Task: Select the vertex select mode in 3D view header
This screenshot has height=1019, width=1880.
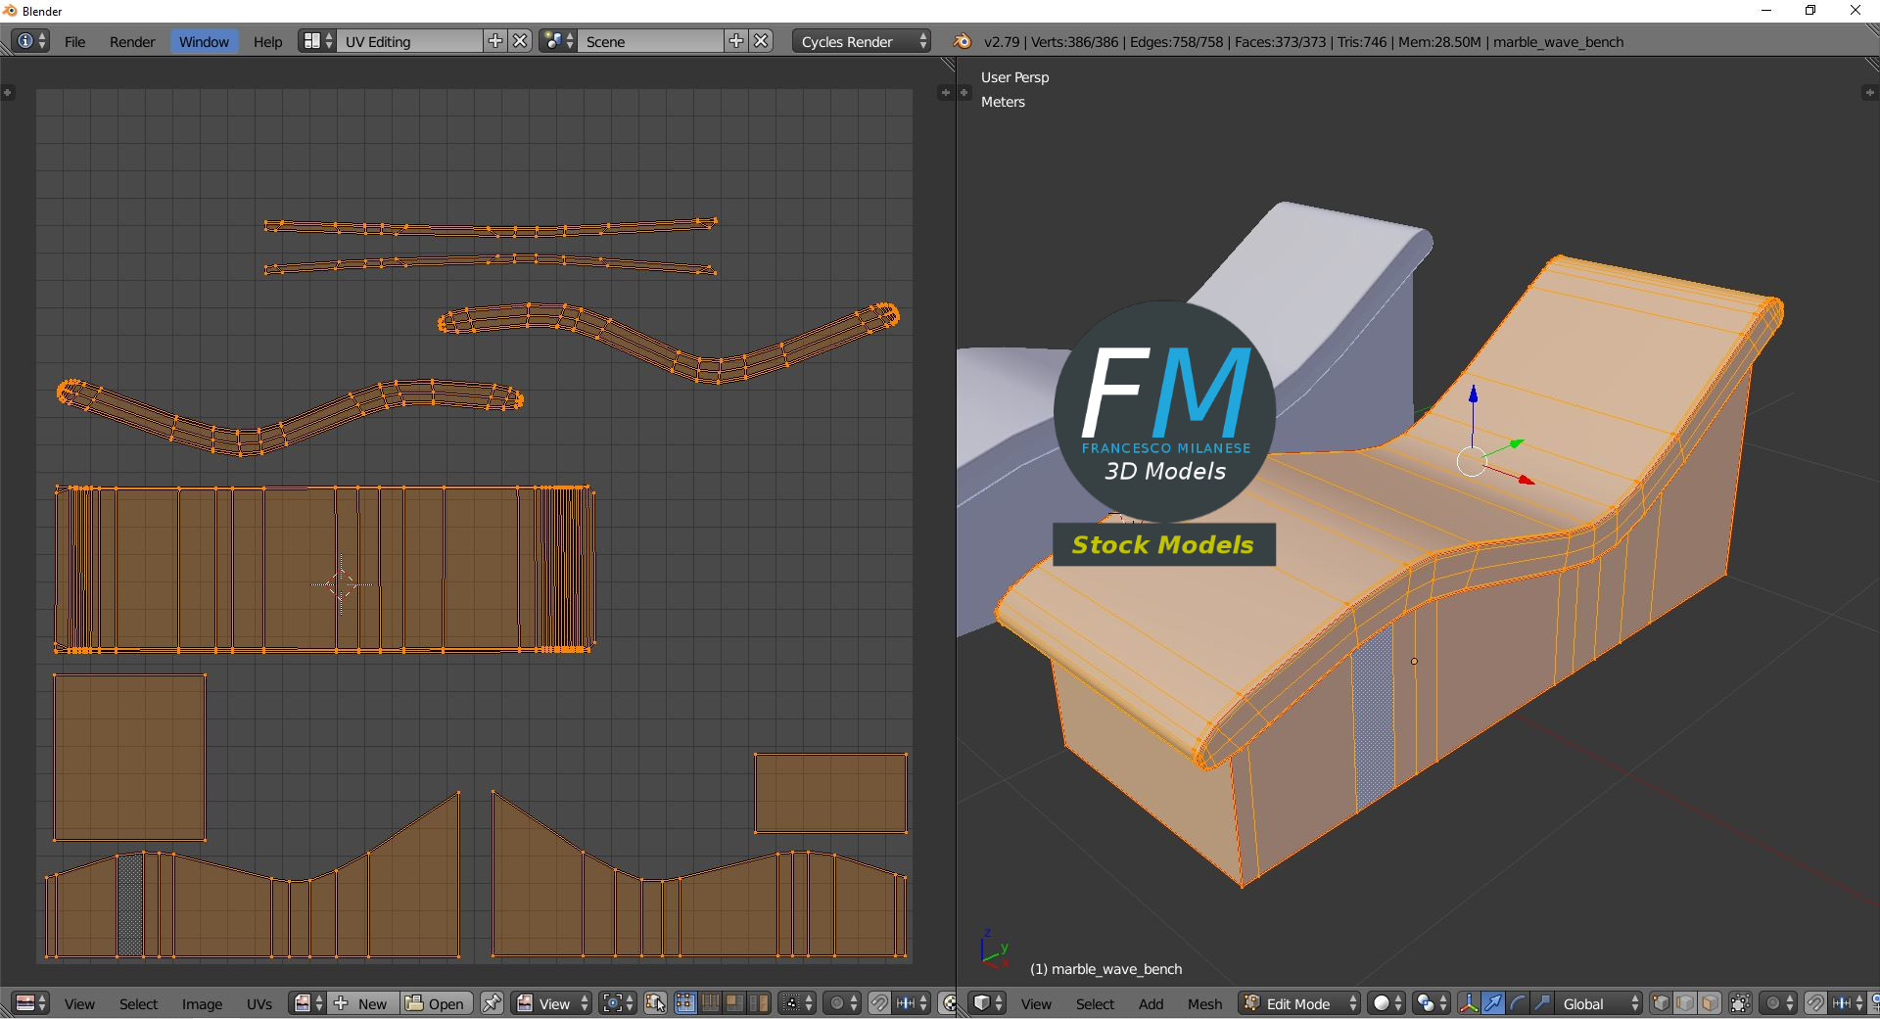Action: [x=1662, y=1003]
